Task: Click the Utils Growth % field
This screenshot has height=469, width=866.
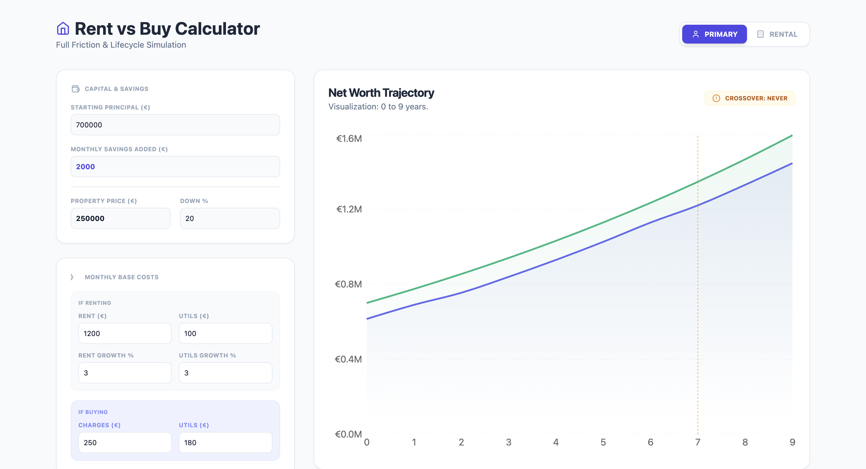Action: click(x=225, y=373)
